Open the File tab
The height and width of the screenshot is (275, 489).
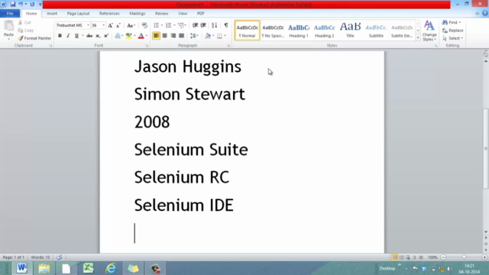pyautogui.click(x=10, y=14)
